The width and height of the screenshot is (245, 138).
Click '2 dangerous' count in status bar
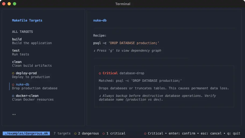88,133
